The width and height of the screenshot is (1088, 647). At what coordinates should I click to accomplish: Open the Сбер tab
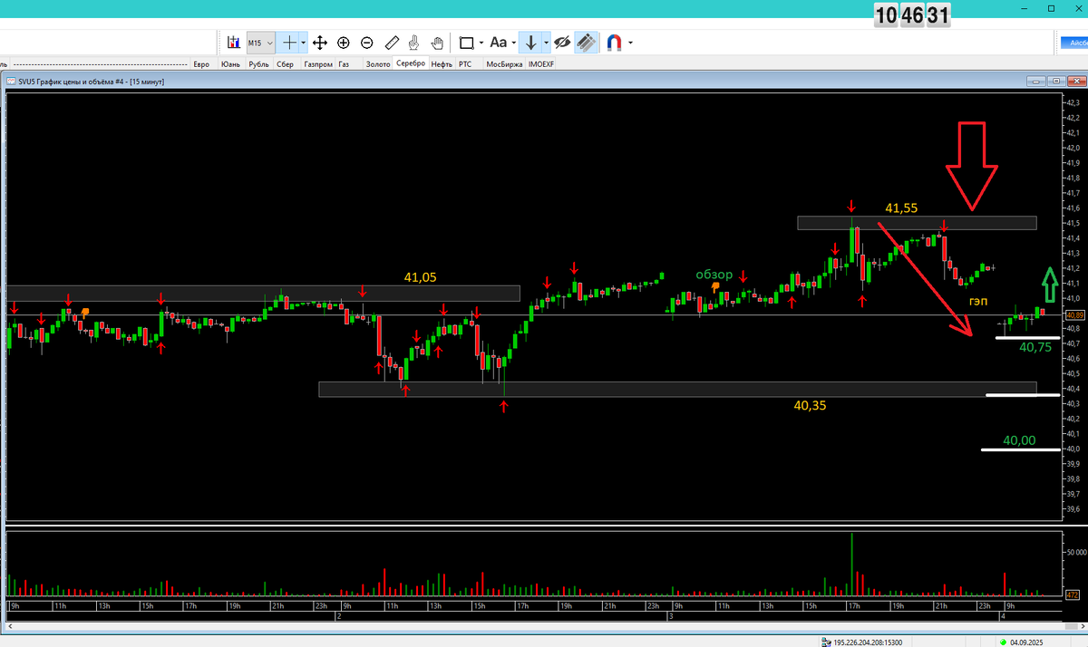tap(286, 64)
